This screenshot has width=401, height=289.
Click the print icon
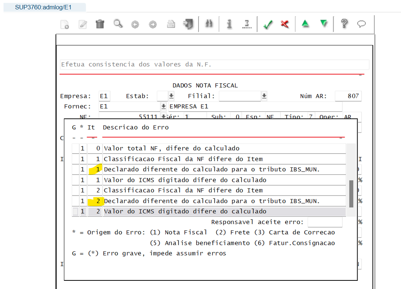tap(170, 24)
